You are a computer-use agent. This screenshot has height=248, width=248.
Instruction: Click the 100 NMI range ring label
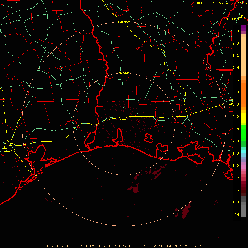click(x=124, y=22)
